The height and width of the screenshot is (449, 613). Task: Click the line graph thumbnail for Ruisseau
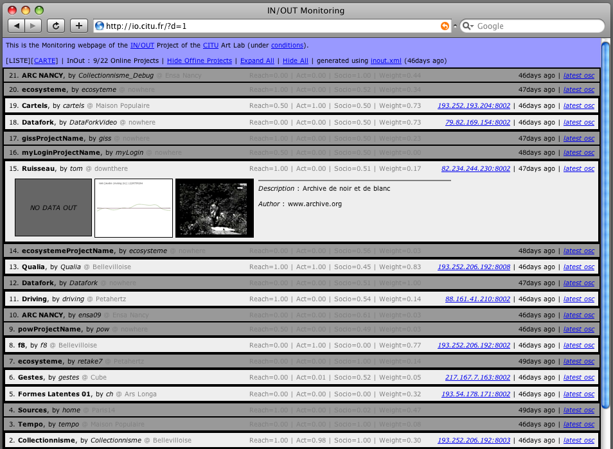(134, 208)
